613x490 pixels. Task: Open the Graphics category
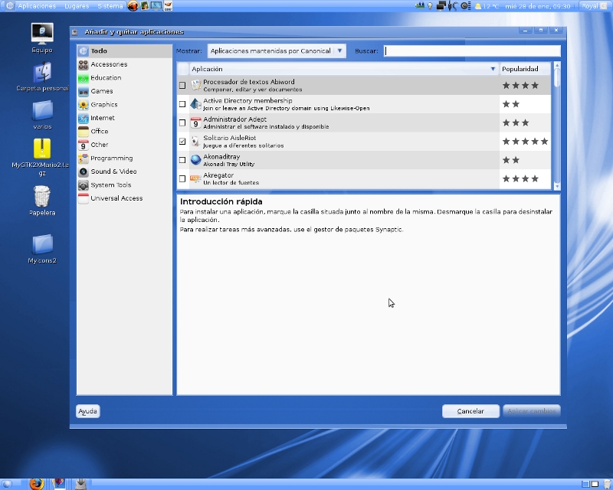click(124, 104)
